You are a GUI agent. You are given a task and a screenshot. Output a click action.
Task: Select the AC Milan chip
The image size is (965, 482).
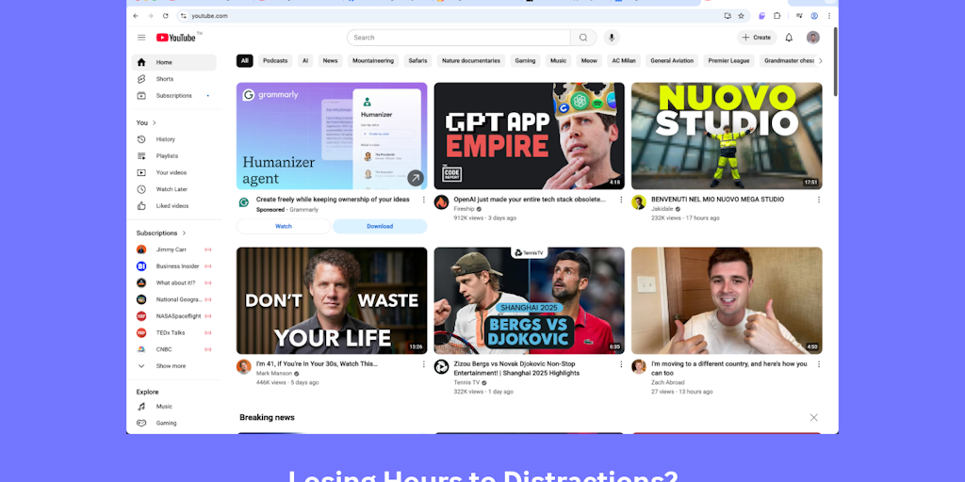pos(624,61)
